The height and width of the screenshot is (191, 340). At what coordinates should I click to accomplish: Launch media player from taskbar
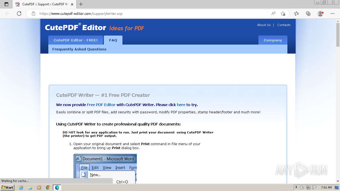pos(39,188)
